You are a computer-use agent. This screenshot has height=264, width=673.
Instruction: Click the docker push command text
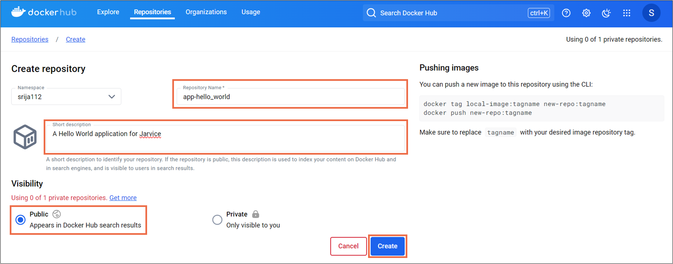[478, 113]
